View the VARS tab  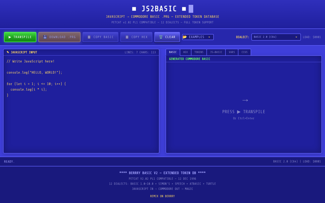(x=232, y=52)
